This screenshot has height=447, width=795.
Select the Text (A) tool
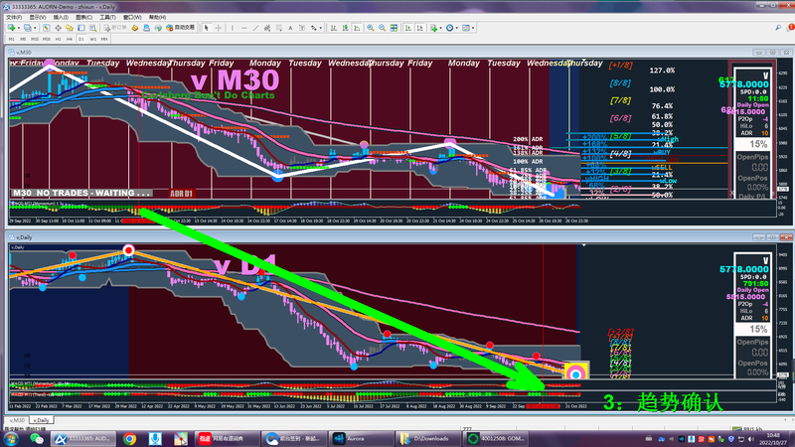290,28
